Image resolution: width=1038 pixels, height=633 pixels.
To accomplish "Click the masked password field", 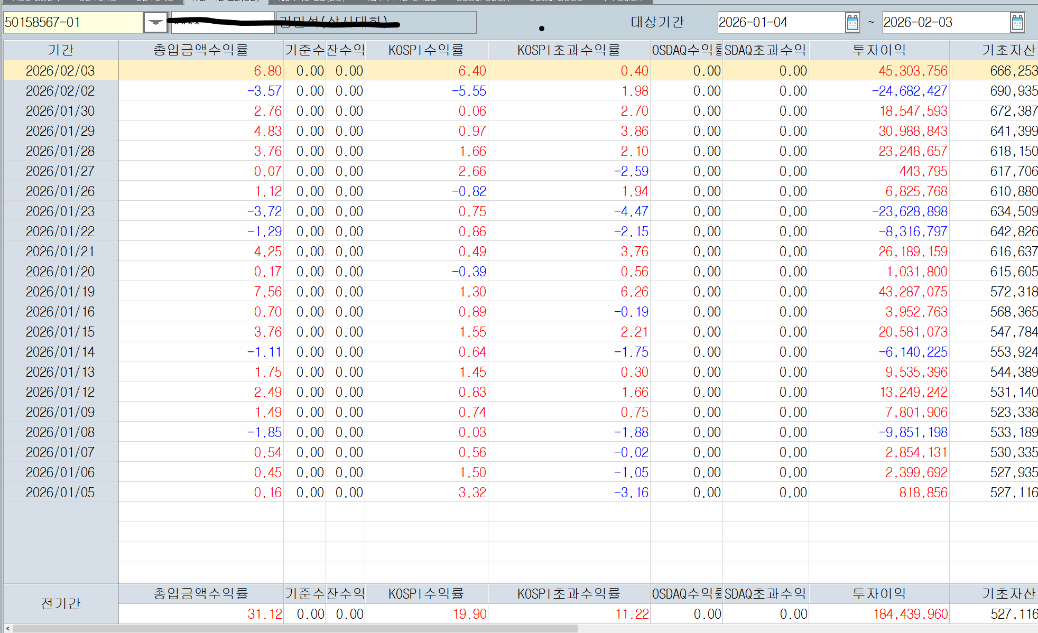I will pyautogui.click(x=222, y=22).
